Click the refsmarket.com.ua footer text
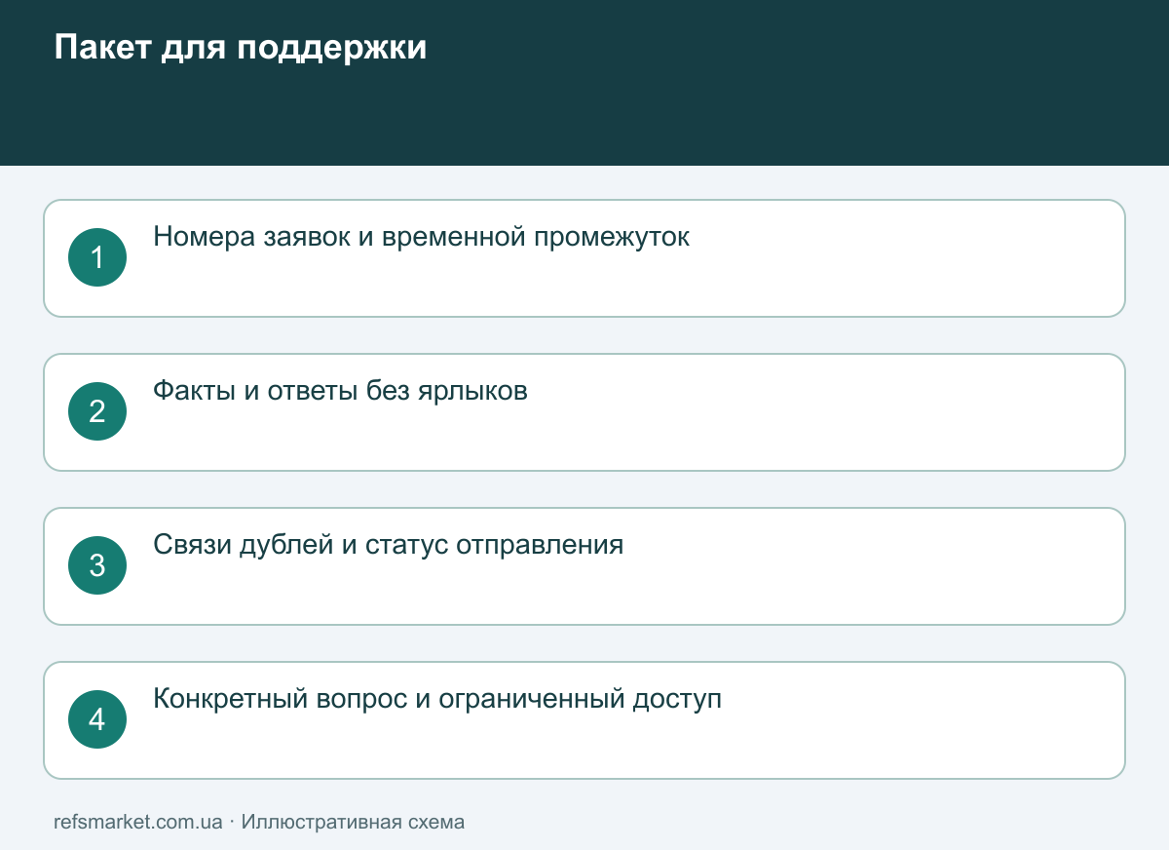 tap(138, 822)
